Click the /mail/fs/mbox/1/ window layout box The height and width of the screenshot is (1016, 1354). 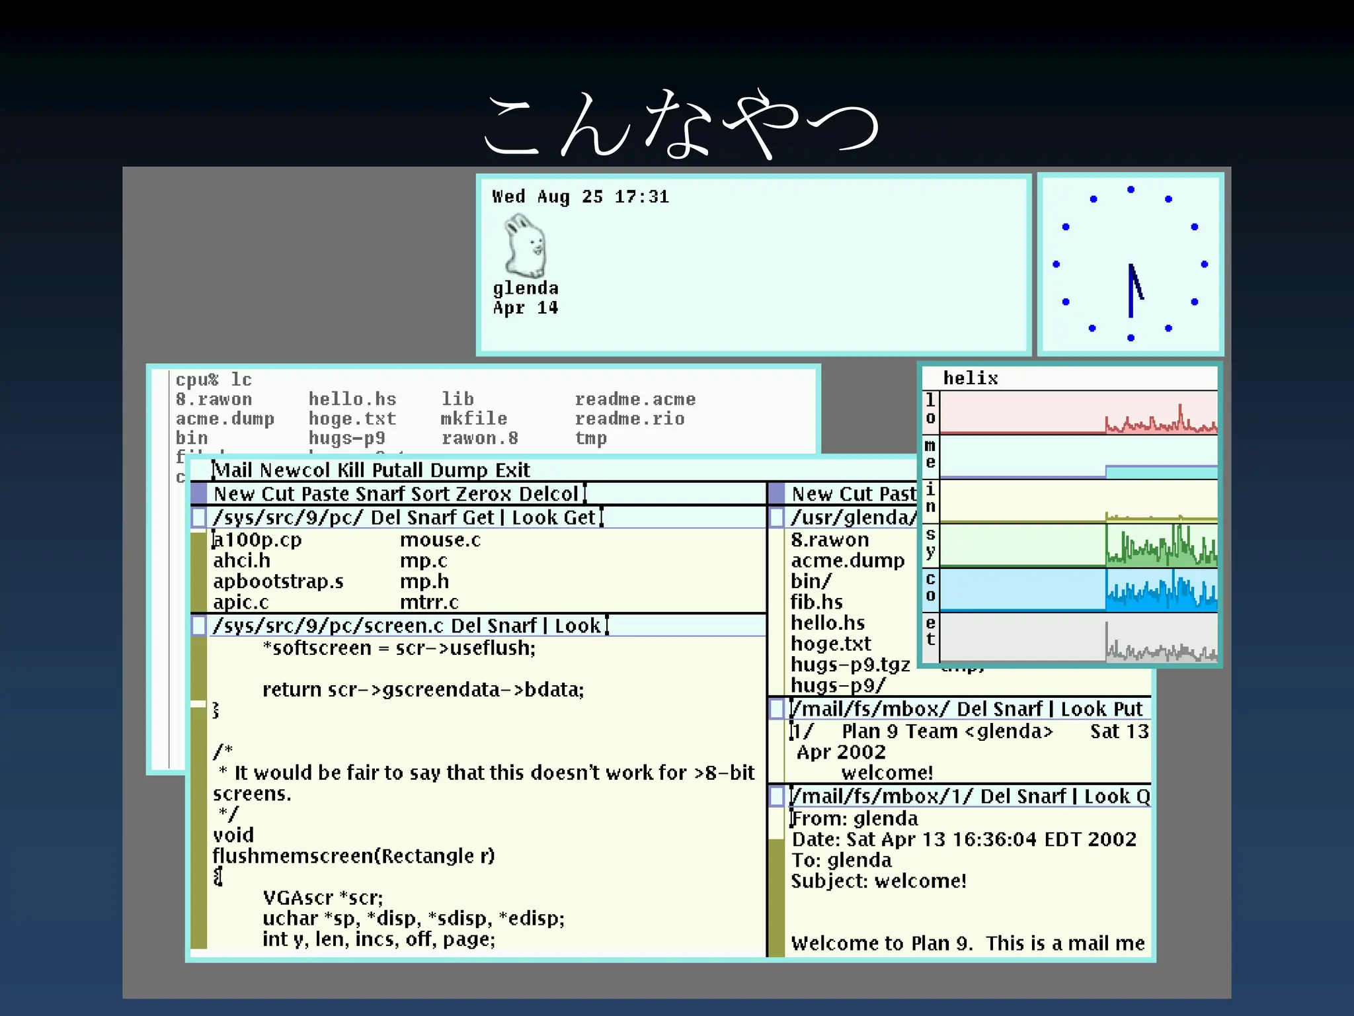[777, 796]
